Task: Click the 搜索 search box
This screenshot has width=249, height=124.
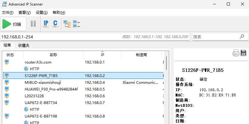Action: coord(220,37)
